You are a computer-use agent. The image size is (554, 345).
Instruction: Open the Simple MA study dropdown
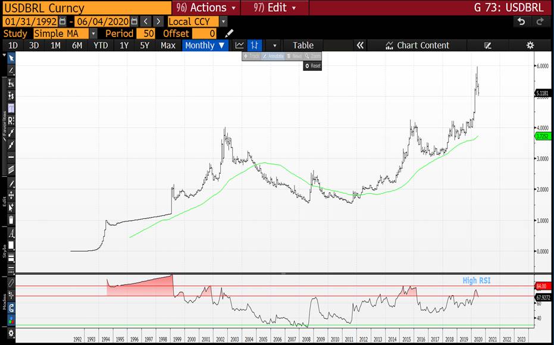pos(93,33)
